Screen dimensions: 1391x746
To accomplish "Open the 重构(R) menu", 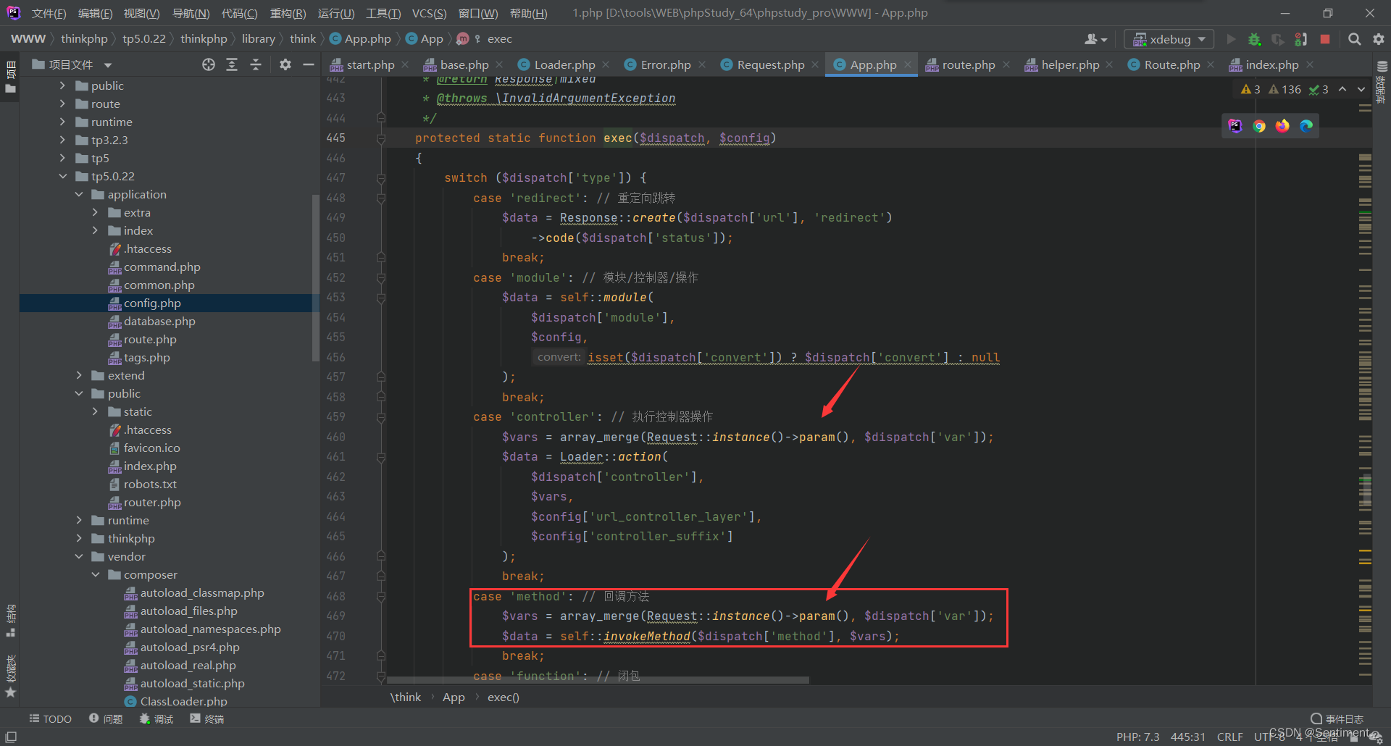I will tap(288, 13).
